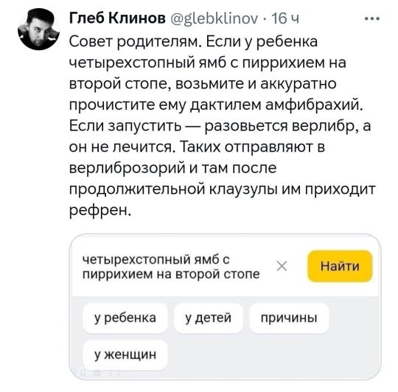Screen dimensions: 398x392
Task: Open the tweet text starting 'Совет родителям'
Action: point(222,125)
